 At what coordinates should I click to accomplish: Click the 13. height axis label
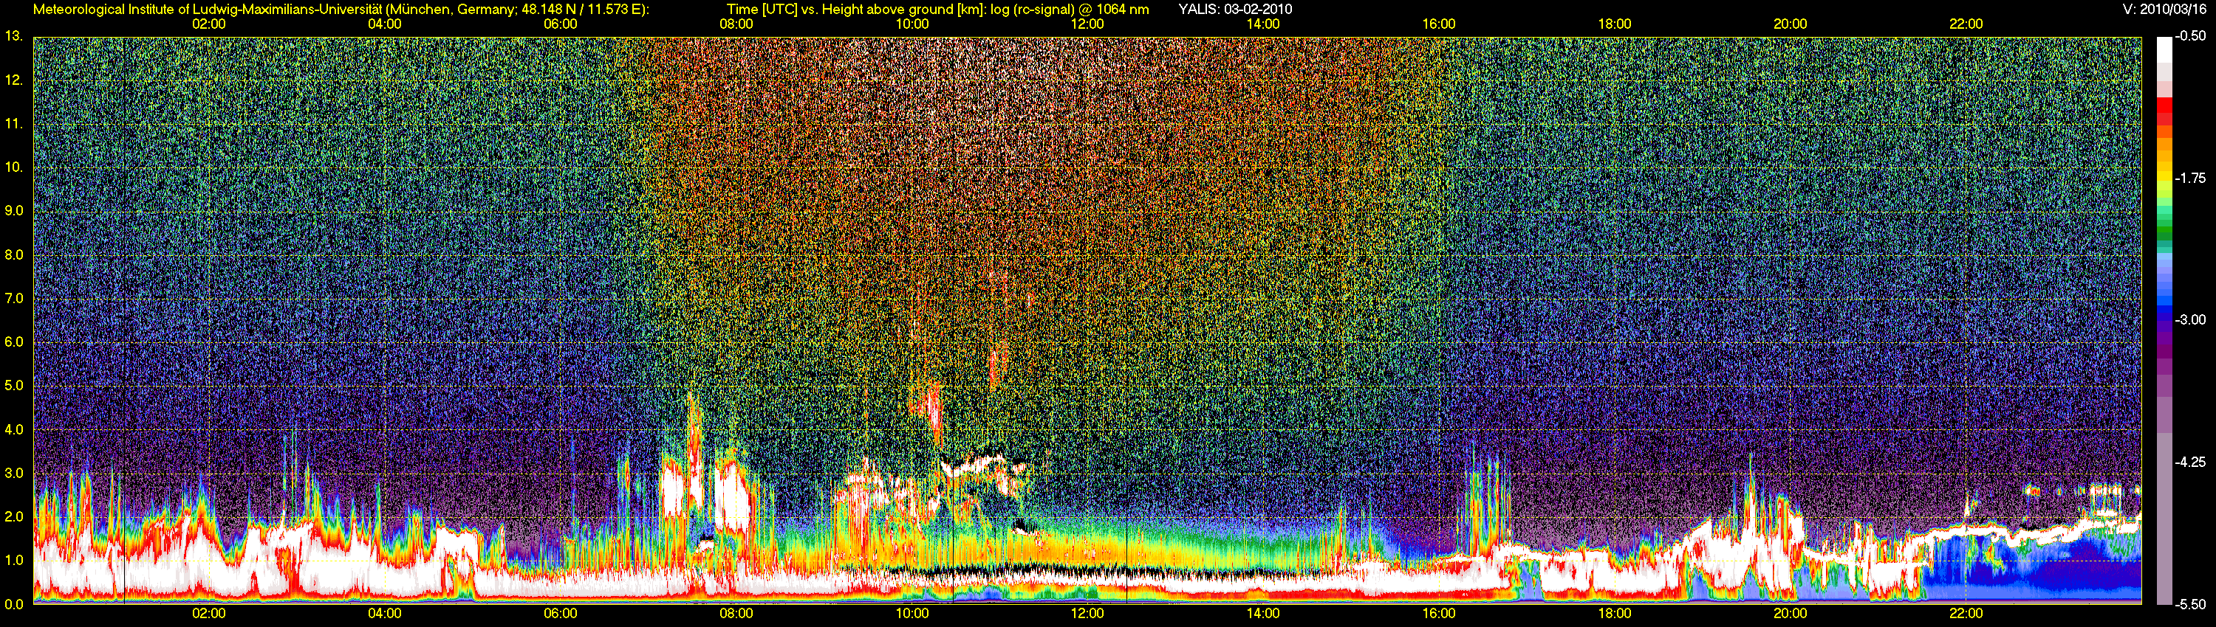click(14, 36)
